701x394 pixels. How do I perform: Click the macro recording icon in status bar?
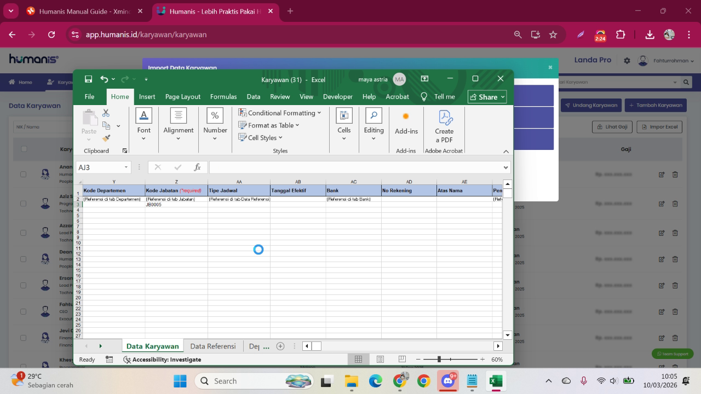[x=109, y=360]
